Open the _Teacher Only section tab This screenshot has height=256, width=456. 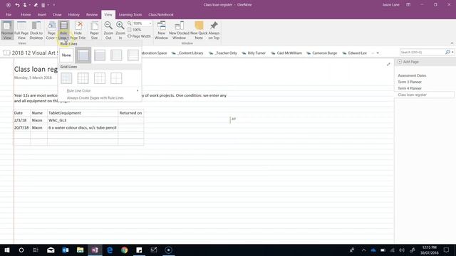[223, 53]
